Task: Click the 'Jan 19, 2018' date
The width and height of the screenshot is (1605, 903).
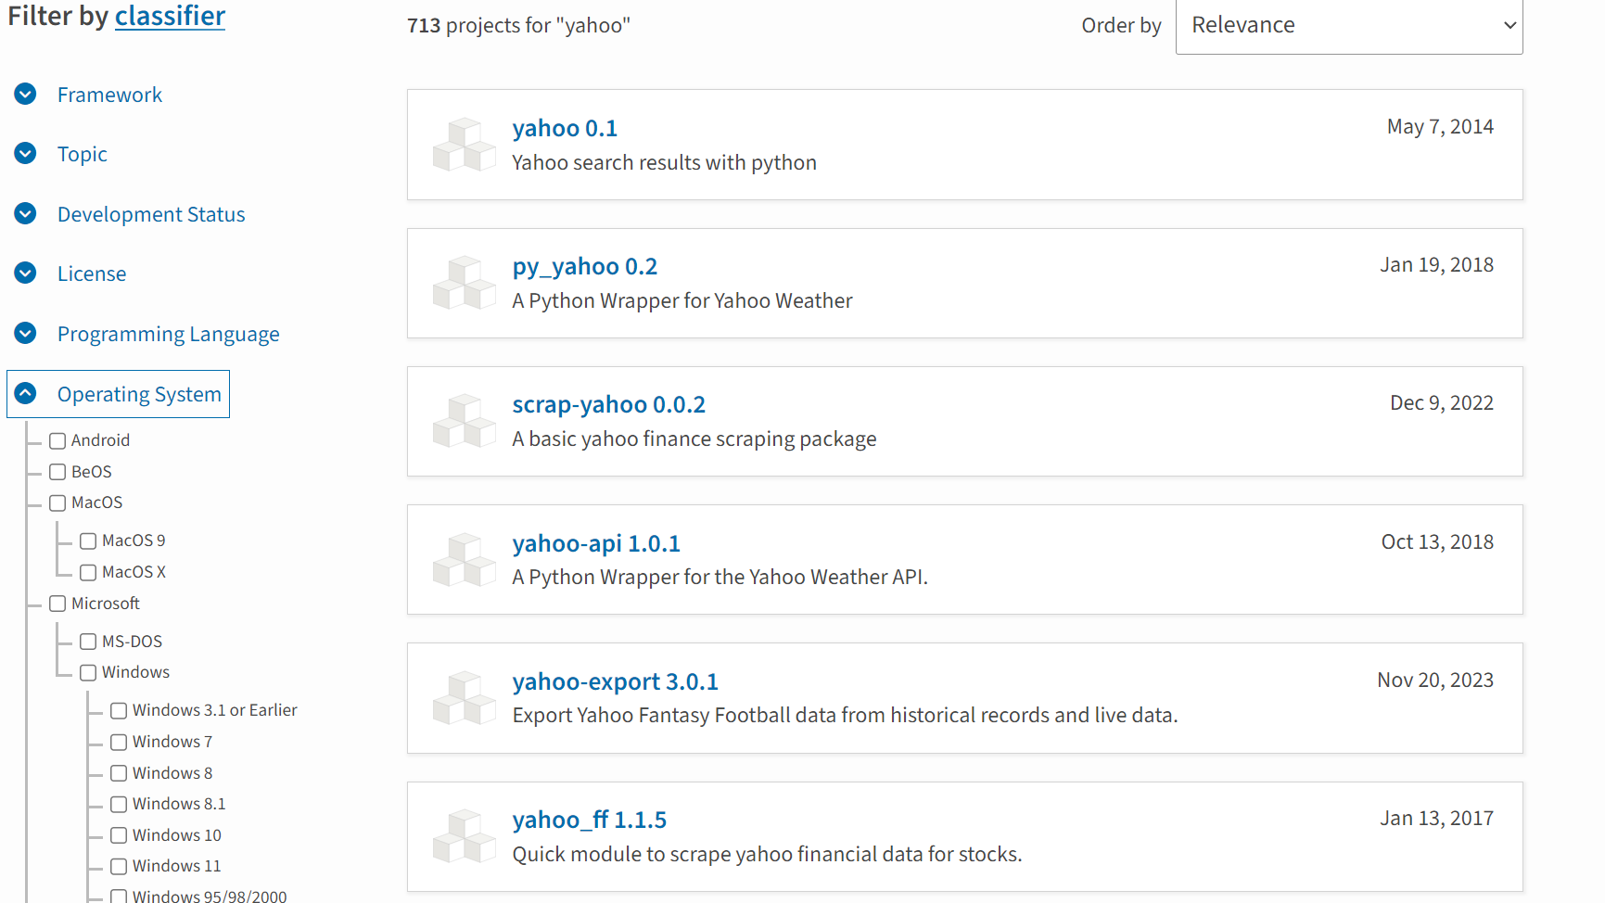Action: 1436,265
